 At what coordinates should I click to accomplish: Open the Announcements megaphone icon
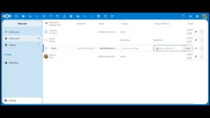pos(85,16)
